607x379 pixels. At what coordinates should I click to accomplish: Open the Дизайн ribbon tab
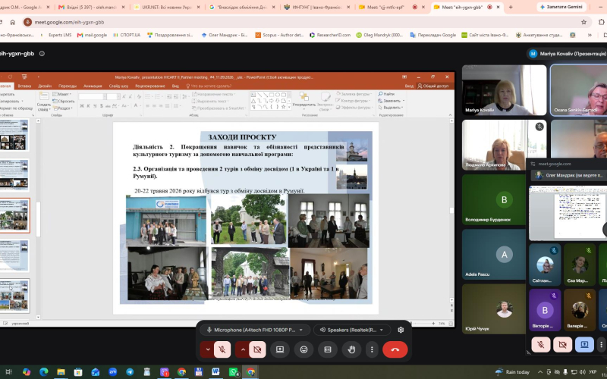(45, 86)
